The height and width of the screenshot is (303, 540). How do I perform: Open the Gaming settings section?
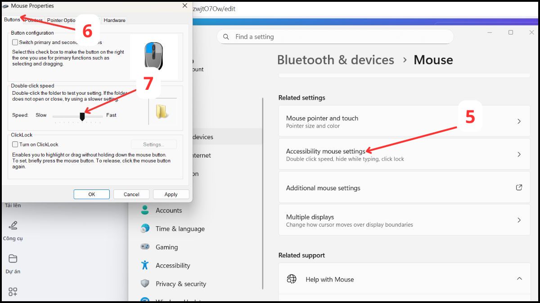point(167,247)
